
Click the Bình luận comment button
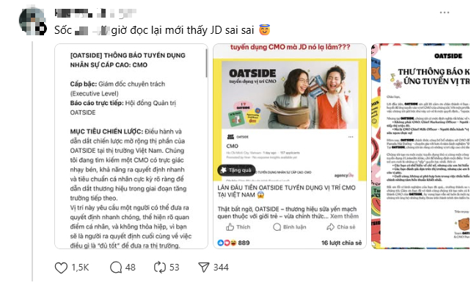pyautogui.click(x=290, y=227)
